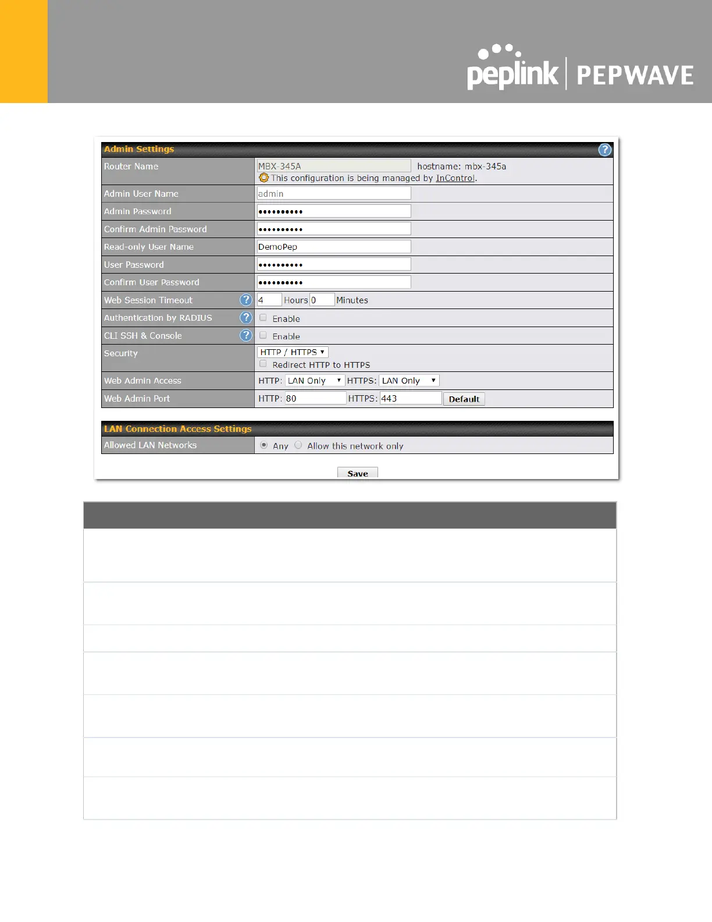Open the HTTP / HTTPS security dropdown
The width and height of the screenshot is (712, 922).
[x=293, y=352]
